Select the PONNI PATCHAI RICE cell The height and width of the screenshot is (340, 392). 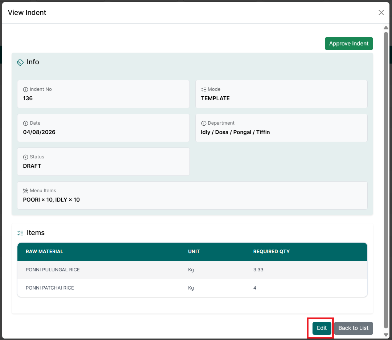[x=50, y=288]
